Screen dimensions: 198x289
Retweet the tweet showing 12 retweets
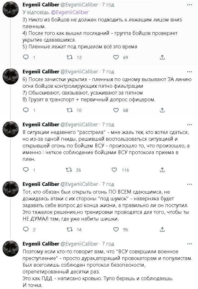pos(70,57)
